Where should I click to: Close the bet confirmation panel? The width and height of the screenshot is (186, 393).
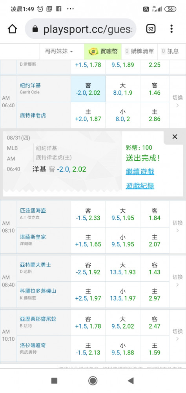point(175,137)
